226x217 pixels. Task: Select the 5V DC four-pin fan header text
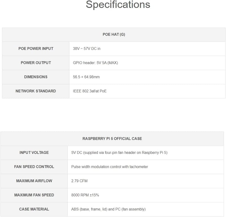click(119, 152)
